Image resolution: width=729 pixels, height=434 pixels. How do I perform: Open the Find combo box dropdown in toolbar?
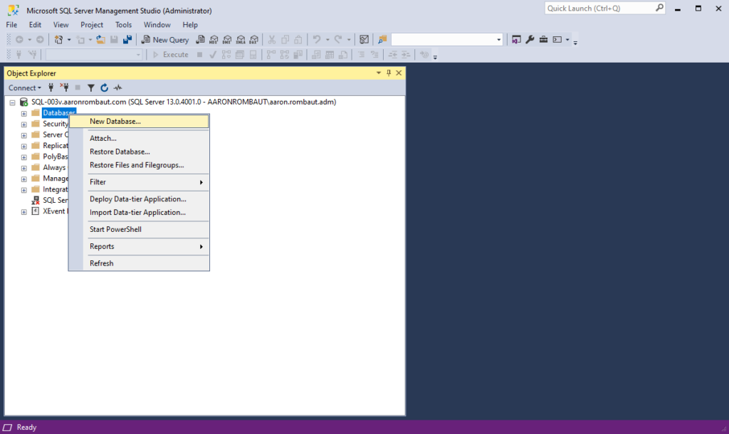click(x=499, y=40)
